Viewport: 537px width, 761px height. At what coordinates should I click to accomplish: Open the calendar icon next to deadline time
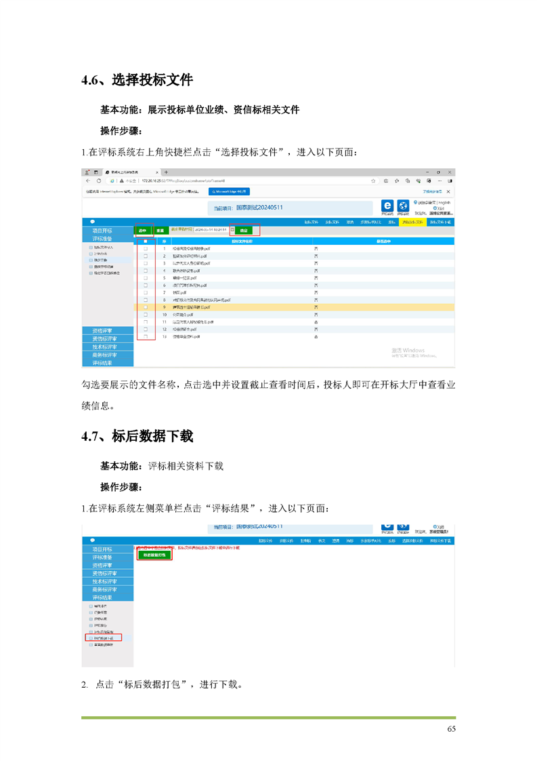pos(232,231)
